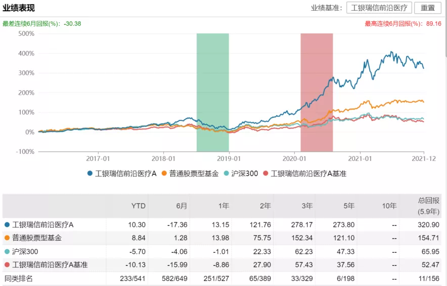Open the 工银瑞信前沿医疗 benchmark selector
This screenshot has width=447, height=286.
(379, 8)
